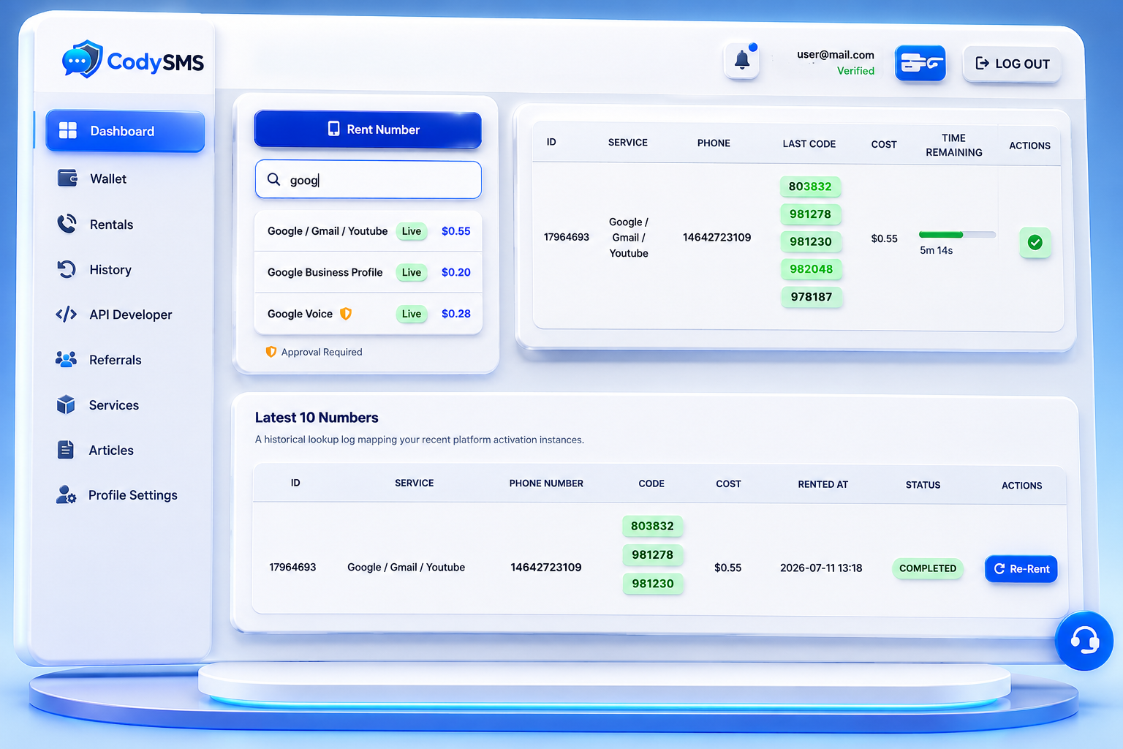Open the Rentals section
The height and width of the screenshot is (749, 1123).
point(111,225)
